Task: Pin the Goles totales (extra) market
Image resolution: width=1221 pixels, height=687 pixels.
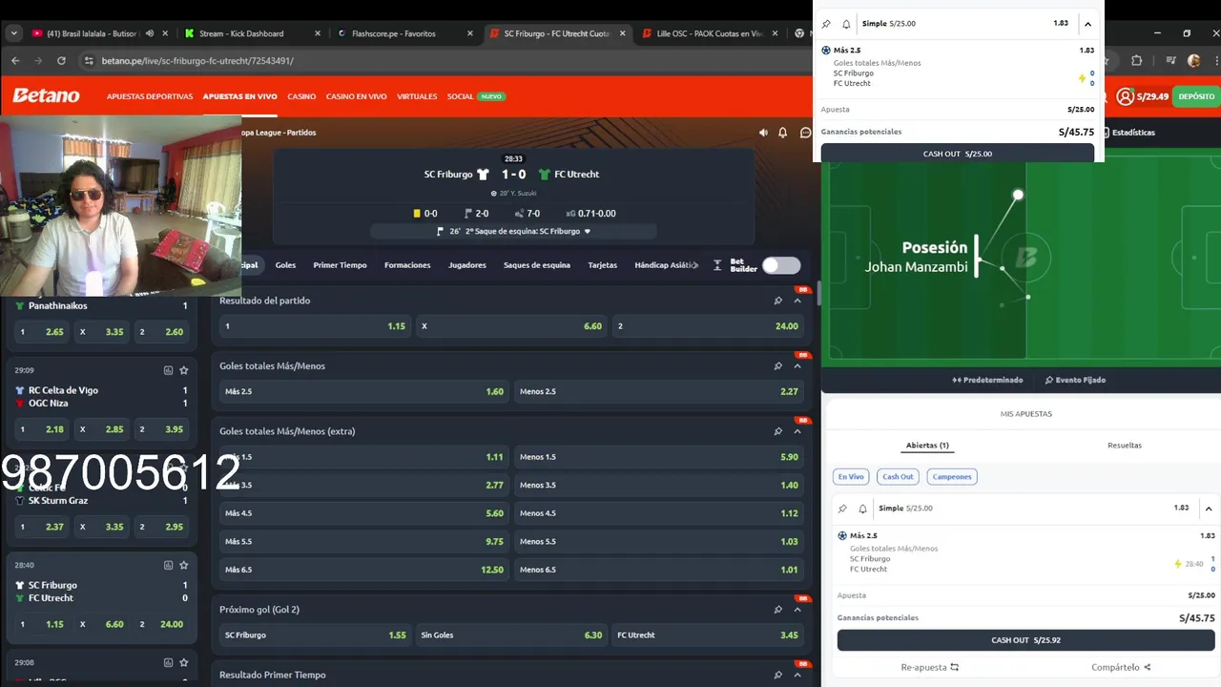Action: [778, 431]
